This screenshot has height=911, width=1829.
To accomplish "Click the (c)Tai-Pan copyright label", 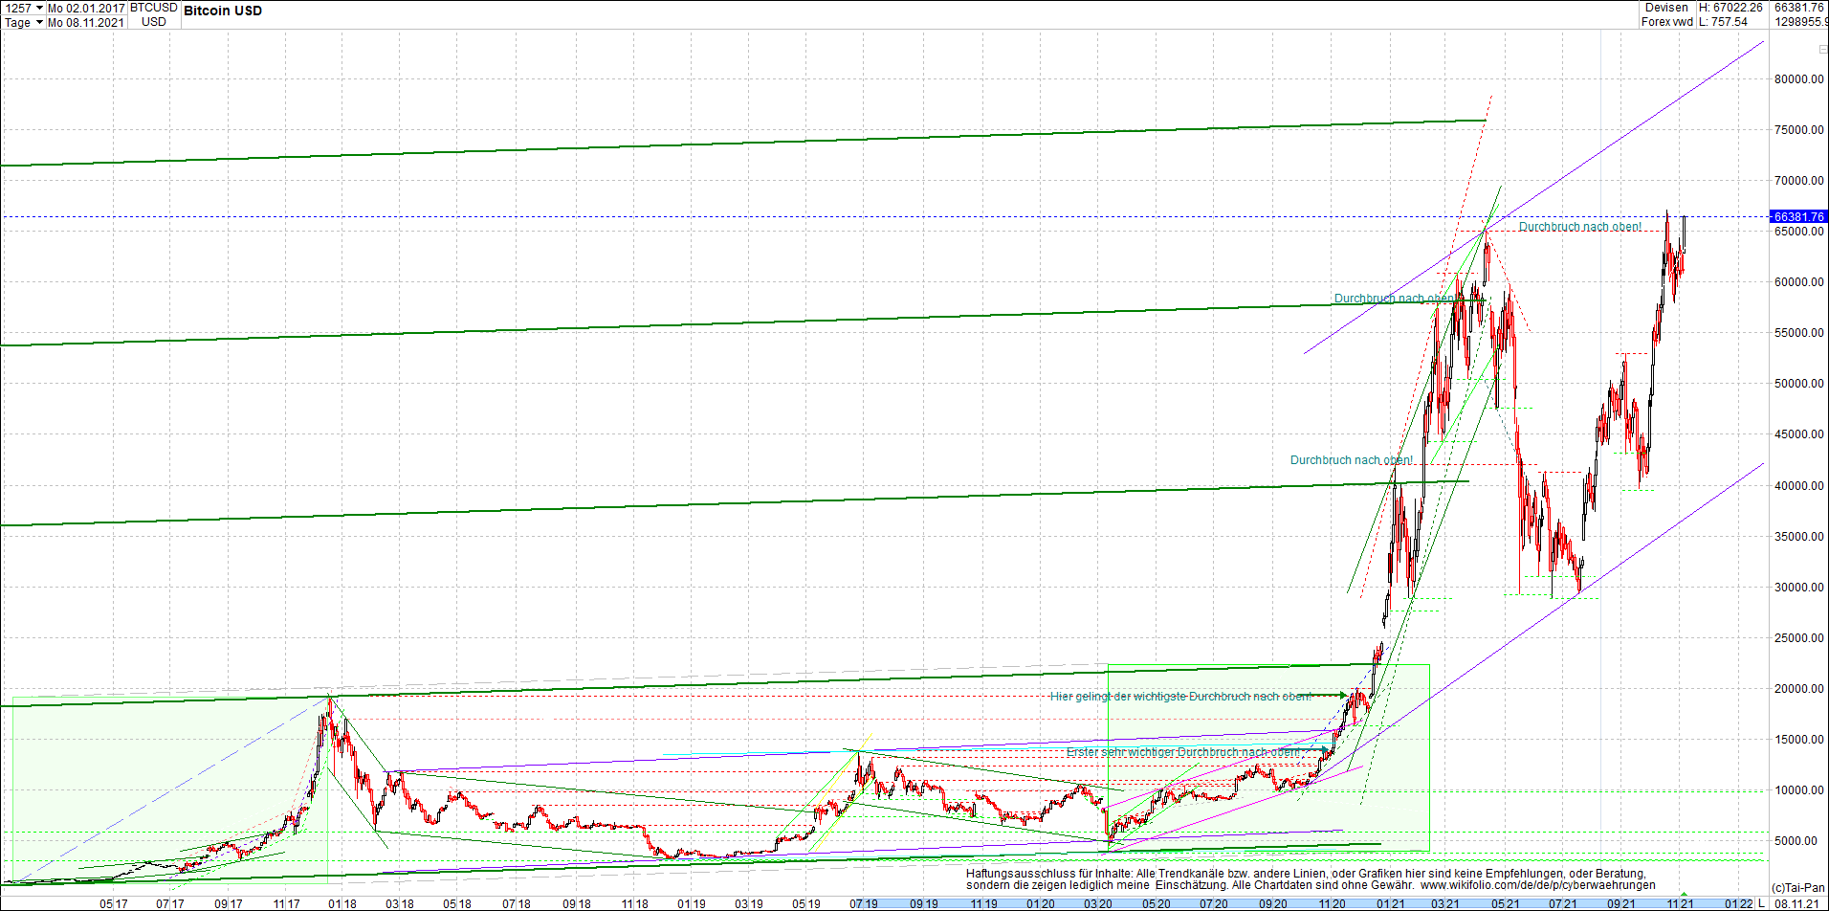I will [x=1798, y=888].
